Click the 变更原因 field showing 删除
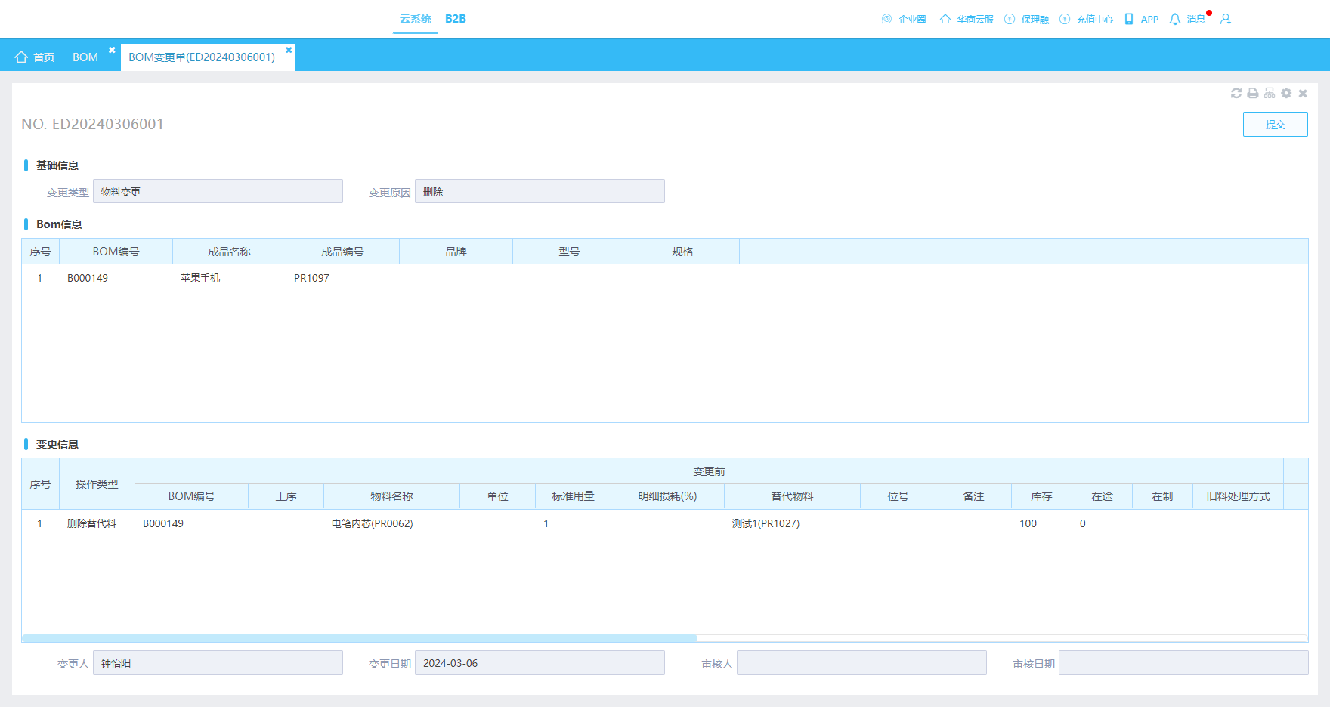Viewport: 1330px width, 707px height. [540, 191]
